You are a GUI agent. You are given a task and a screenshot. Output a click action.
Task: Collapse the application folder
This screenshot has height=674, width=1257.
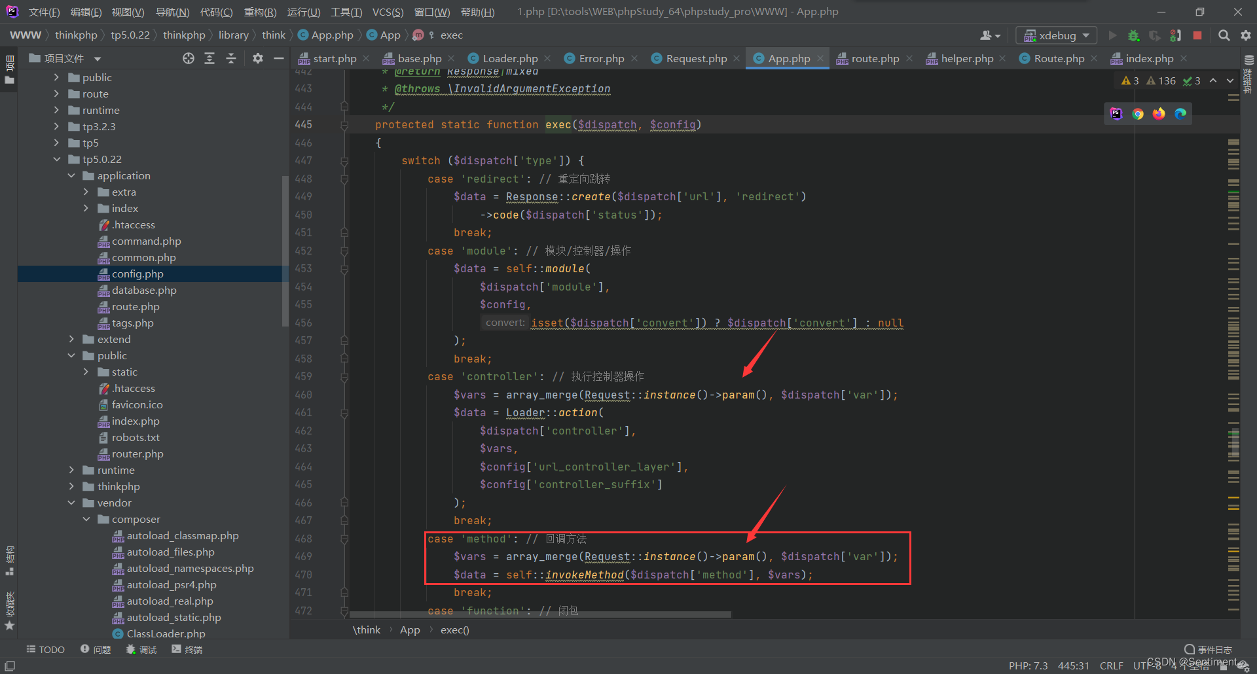point(71,175)
